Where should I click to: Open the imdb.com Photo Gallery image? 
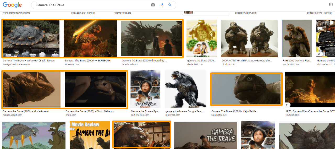pyautogui.click(x=95, y=89)
